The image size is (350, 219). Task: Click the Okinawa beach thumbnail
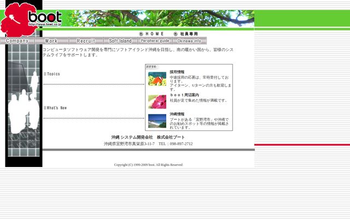157,121
